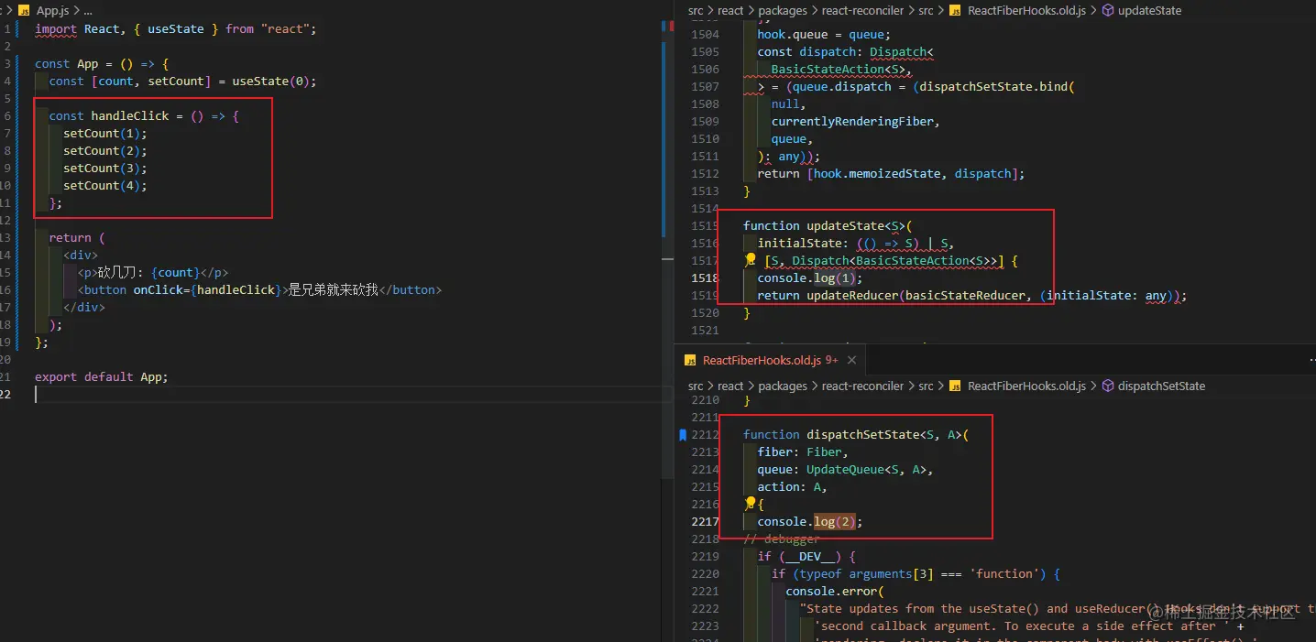Click console.error( at line 2221
Image resolution: width=1316 pixels, height=642 pixels.
click(x=835, y=592)
